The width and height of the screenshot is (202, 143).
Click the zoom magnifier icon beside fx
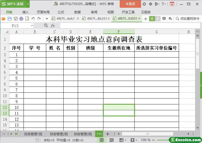pos(46,25)
